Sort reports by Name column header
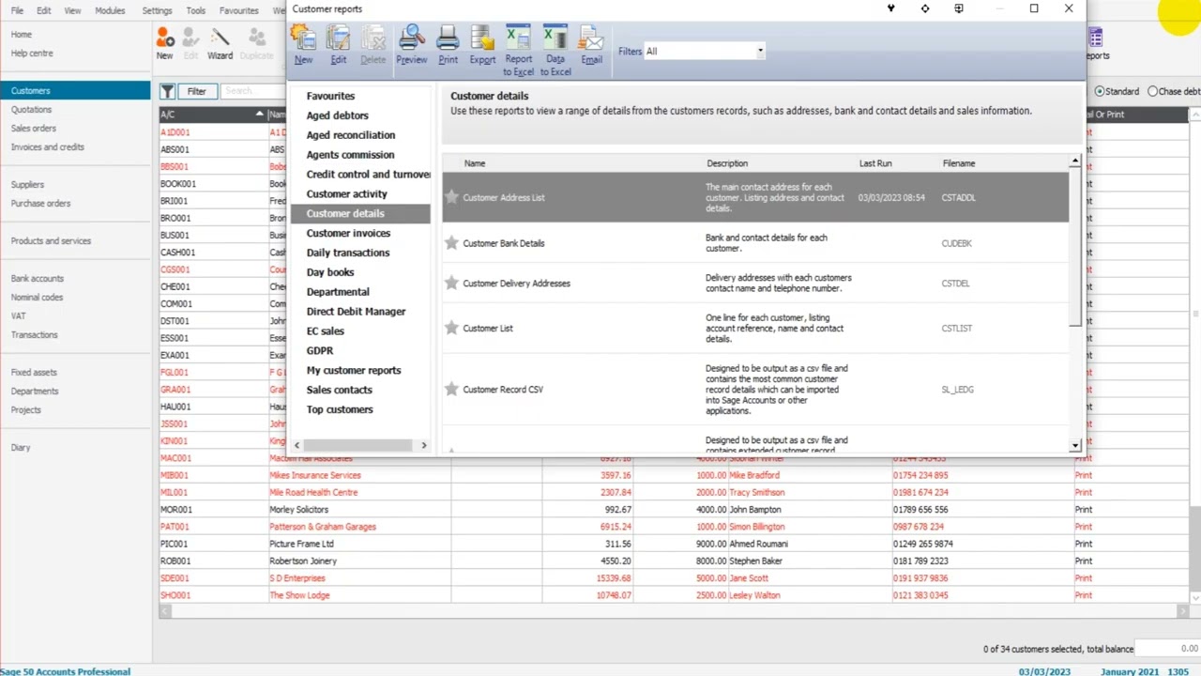 pyautogui.click(x=475, y=163)
